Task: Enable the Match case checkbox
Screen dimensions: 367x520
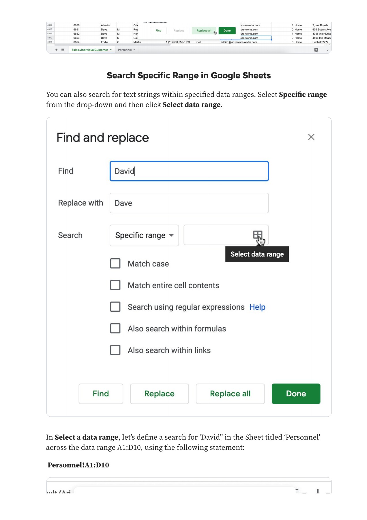Action: [x=115, y=263]
